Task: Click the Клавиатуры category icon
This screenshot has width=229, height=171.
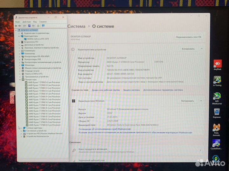Action: (x=22, y=51)
